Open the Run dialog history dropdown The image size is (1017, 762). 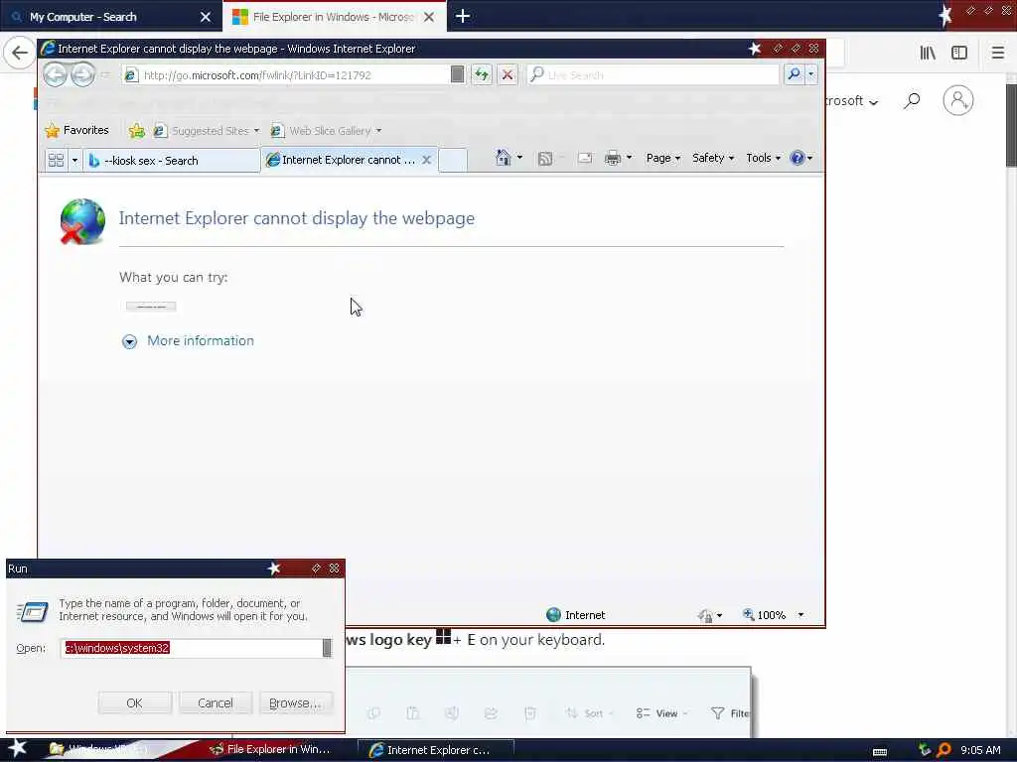328,648
